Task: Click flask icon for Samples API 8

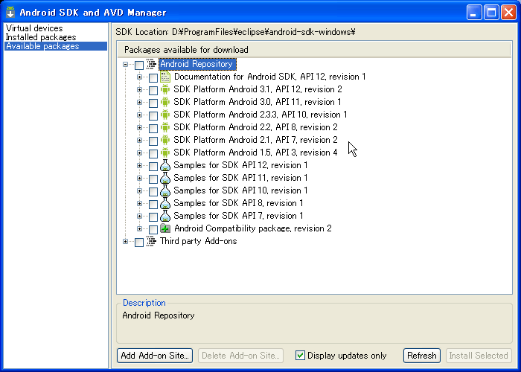Action: click(x=165, y=203)
